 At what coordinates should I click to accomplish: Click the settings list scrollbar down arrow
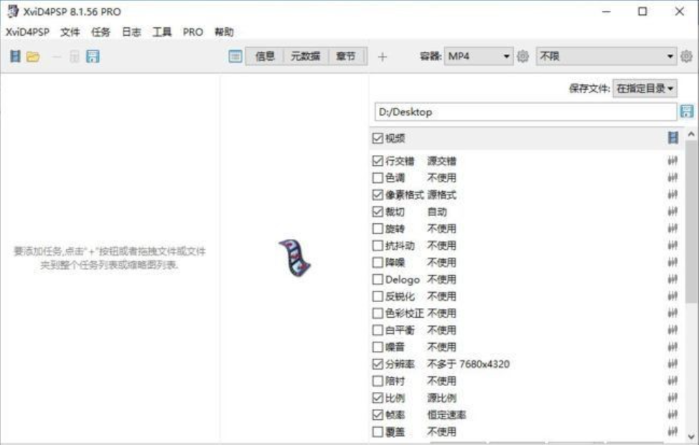pyautogui.click(x=691, y=437)
